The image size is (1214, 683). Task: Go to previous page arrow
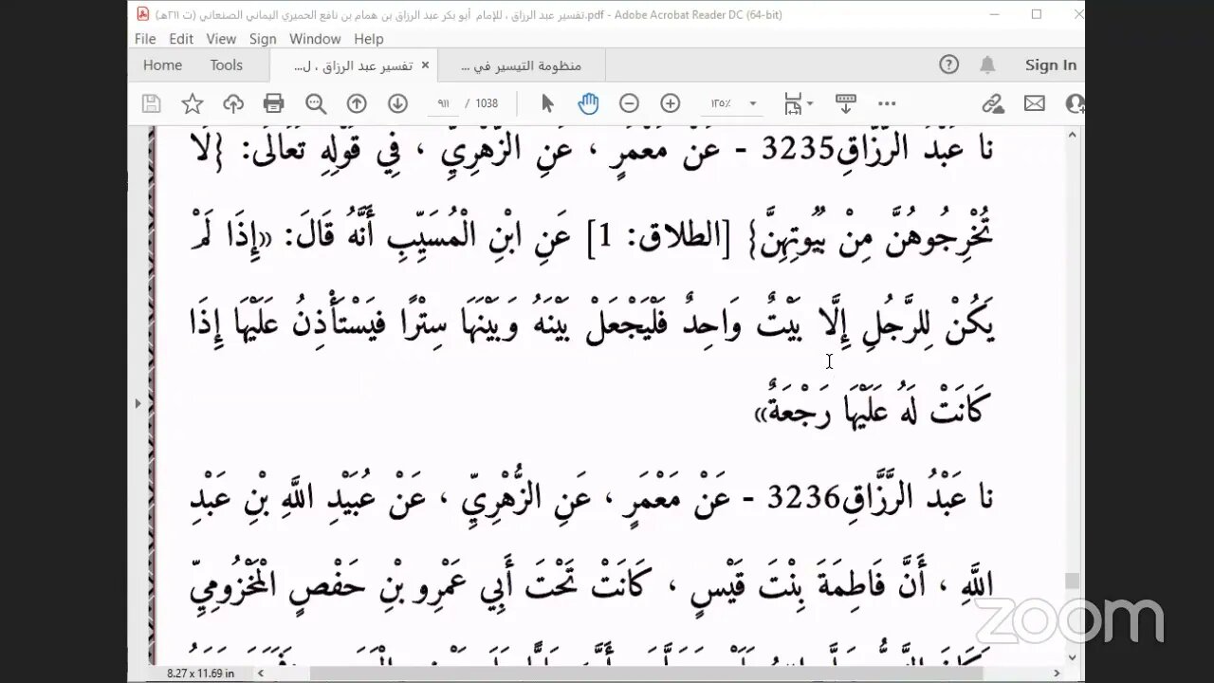pos(357,103)
